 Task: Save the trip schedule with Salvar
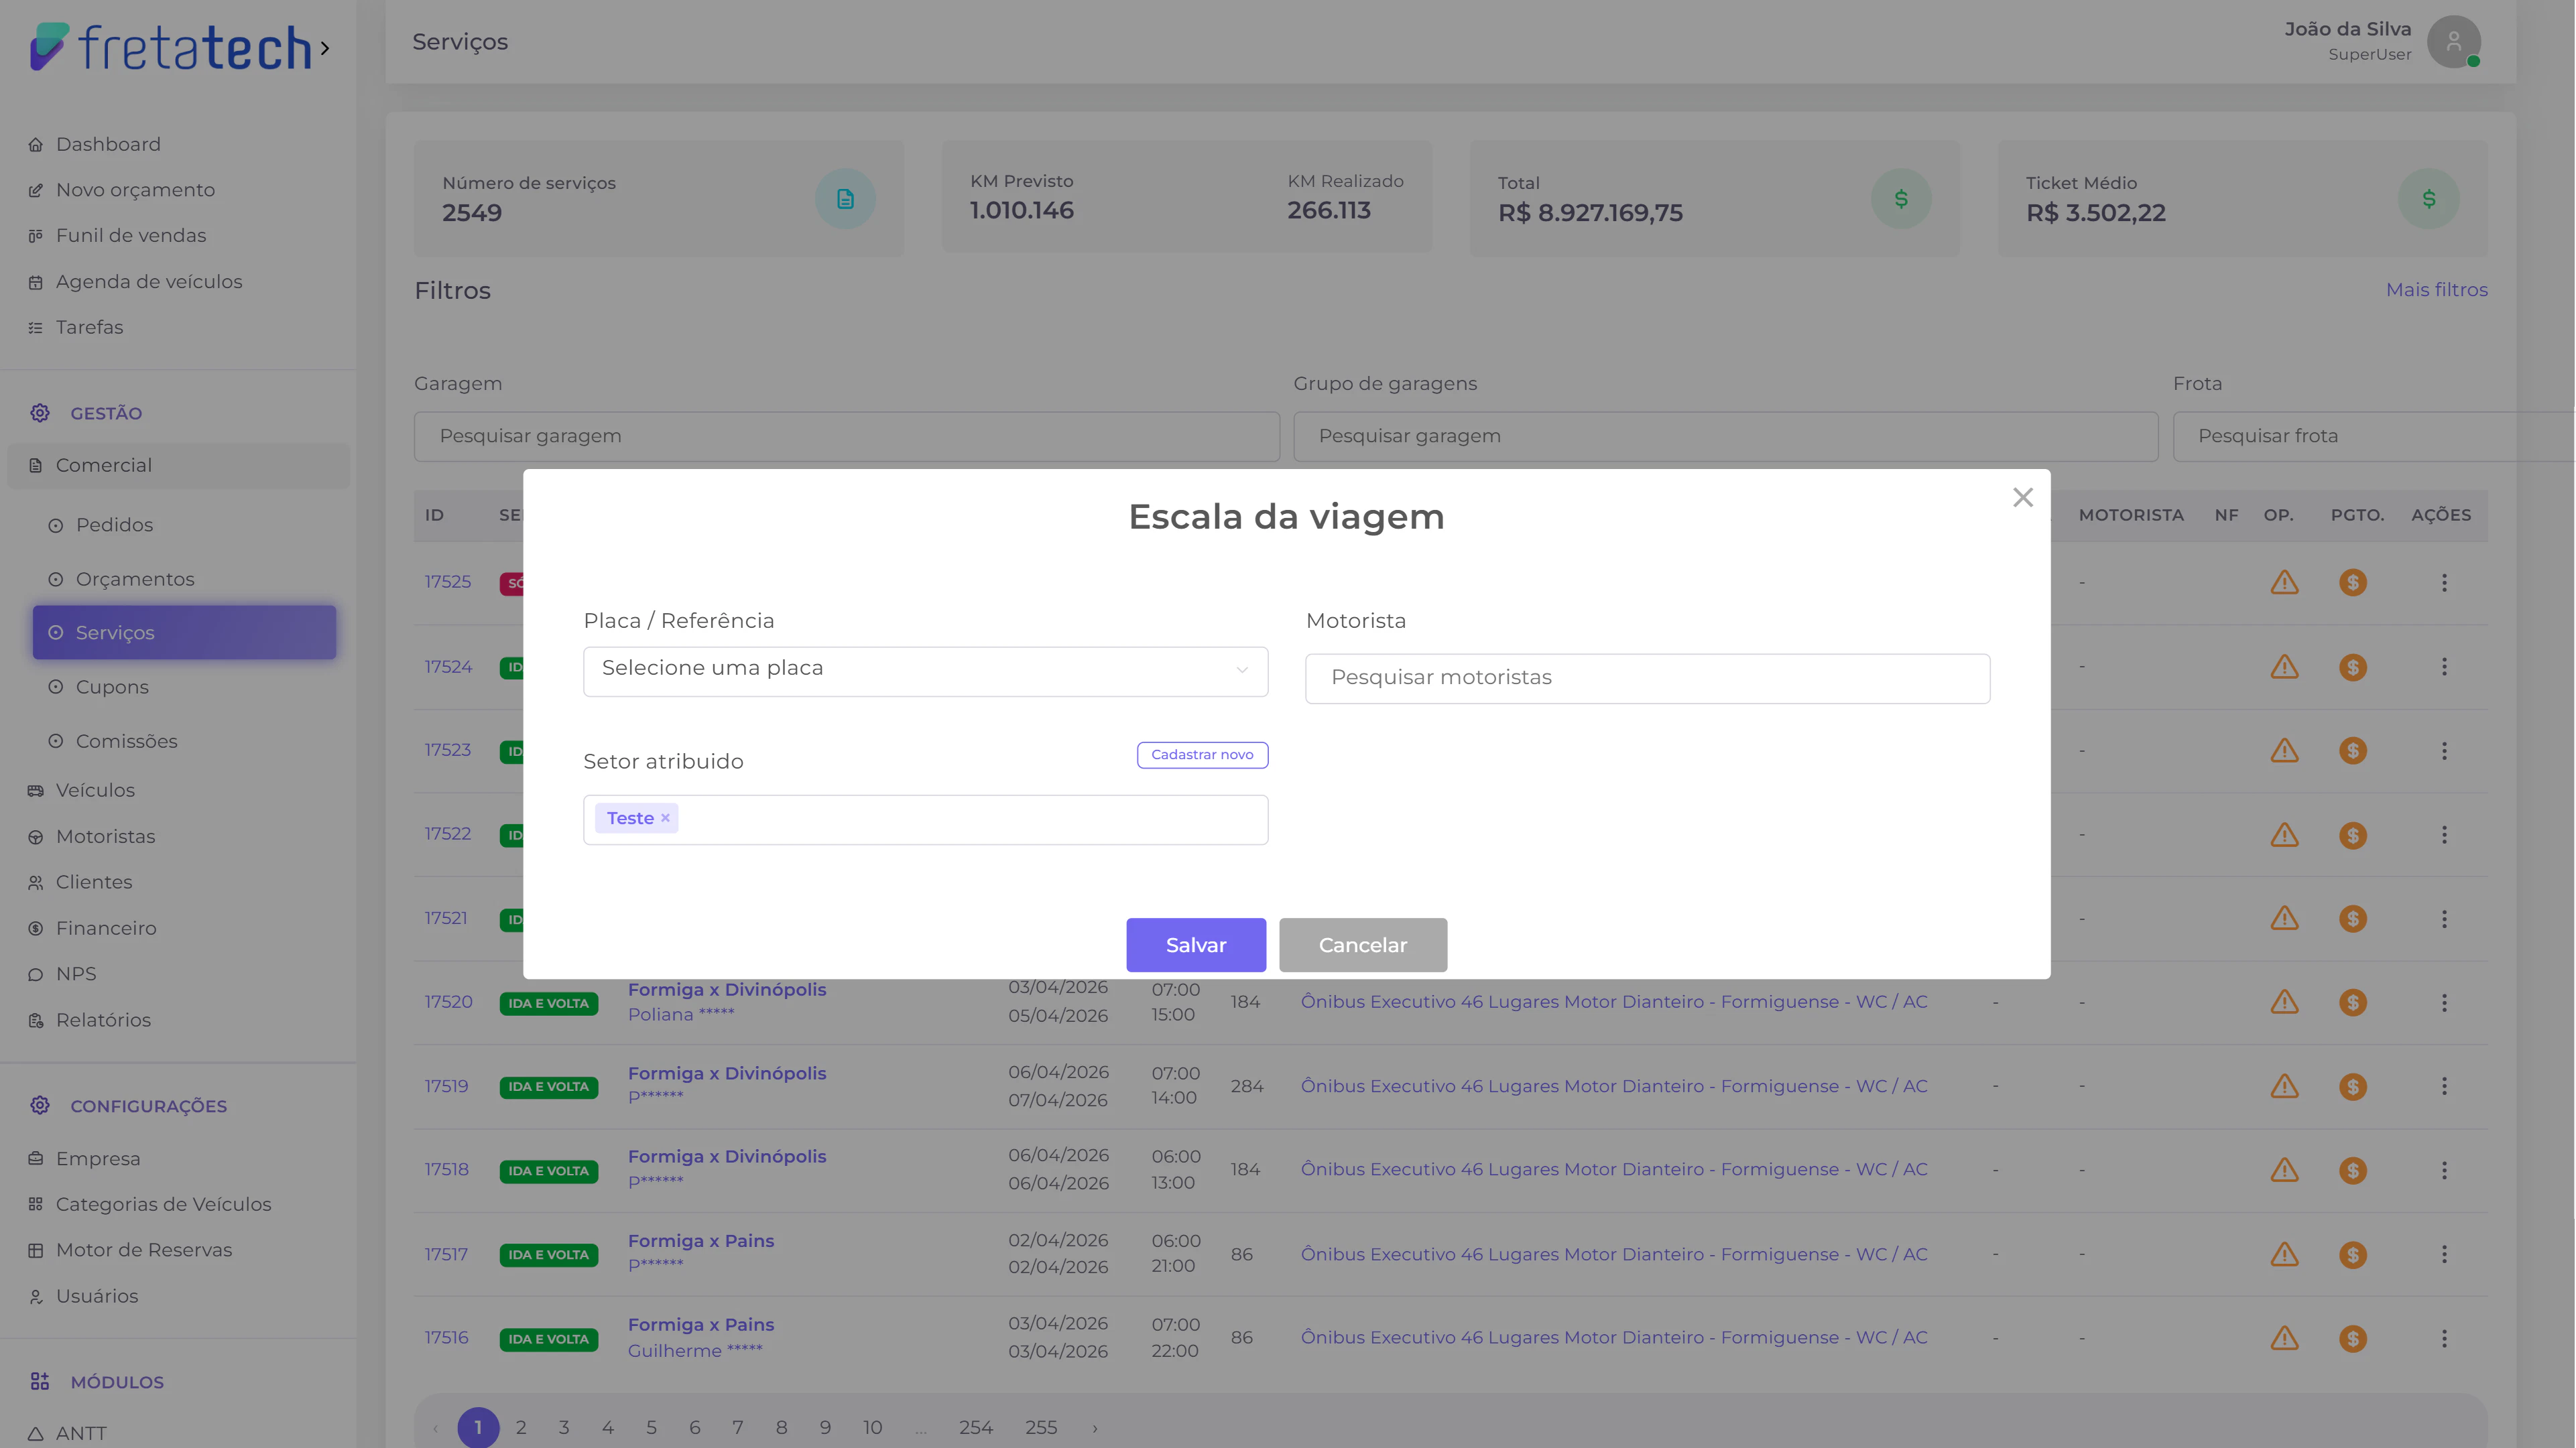1196,944
